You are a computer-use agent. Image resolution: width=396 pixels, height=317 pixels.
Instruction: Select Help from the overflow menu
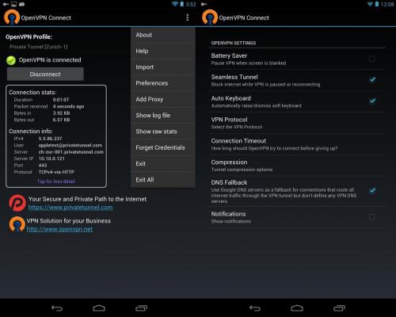pyautogui.click(x=163, y=51)
